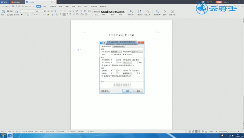Expand the styles gallery arrow
Screen dimensions: 244x138
pyautogui.click(x=126, y=15)
